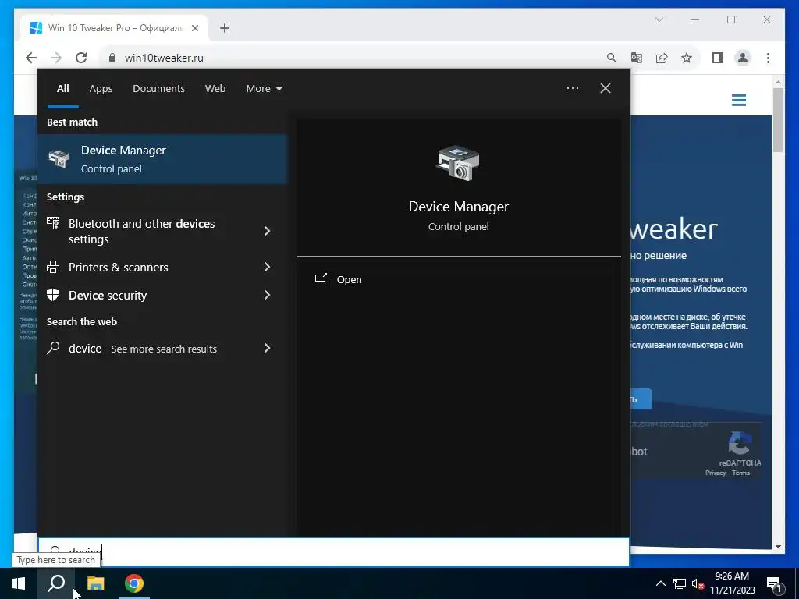Click the web search magnifier icon beside device
The height and width of the screenshot is (599, 799).
53,348
